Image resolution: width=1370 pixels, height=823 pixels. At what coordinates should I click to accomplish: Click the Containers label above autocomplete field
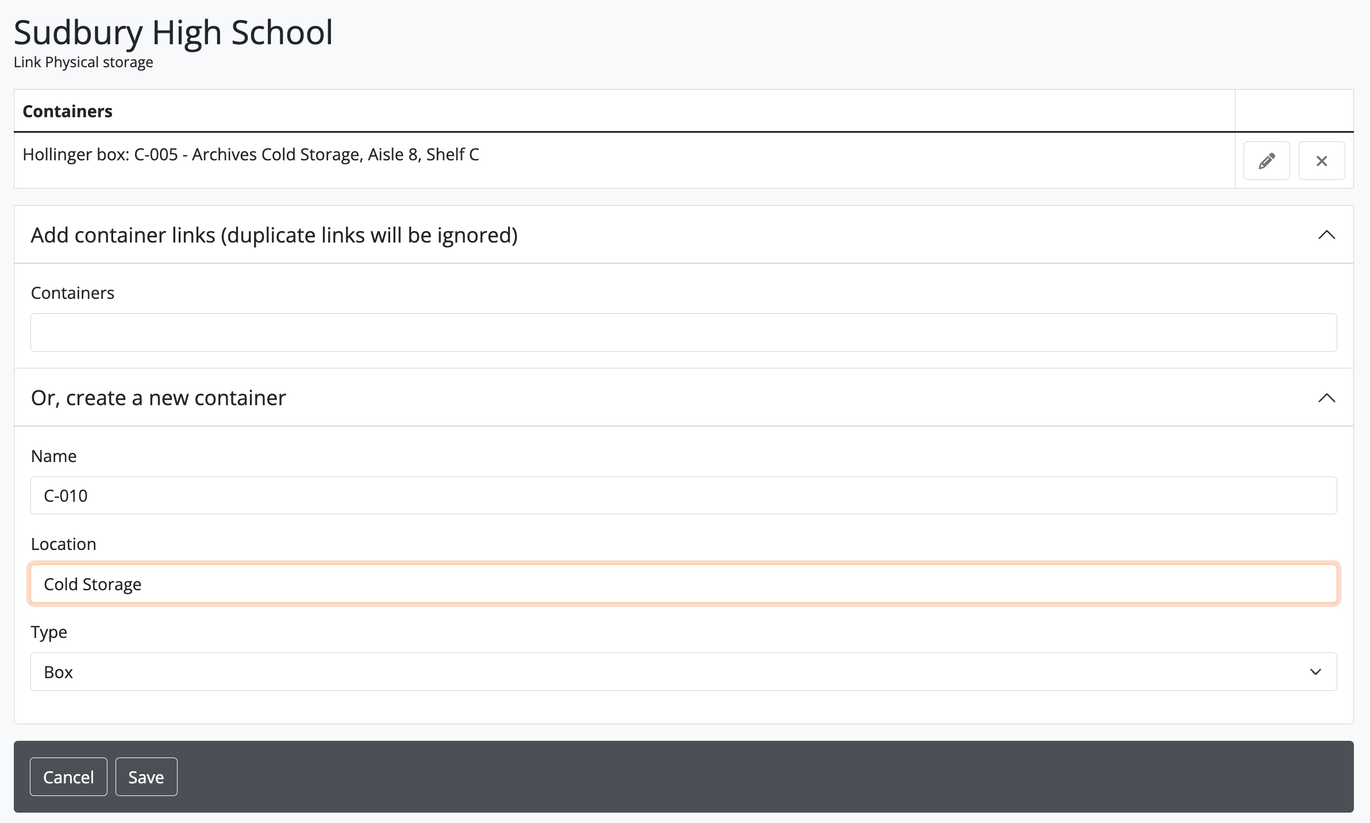72,293
